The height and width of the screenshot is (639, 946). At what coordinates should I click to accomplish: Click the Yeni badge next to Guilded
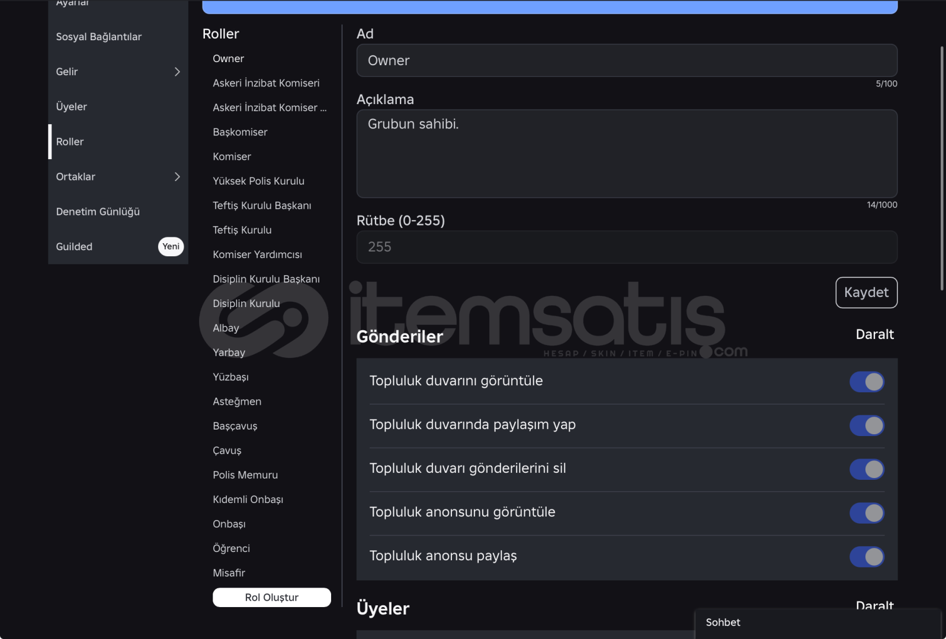click(x=171, y=247)
